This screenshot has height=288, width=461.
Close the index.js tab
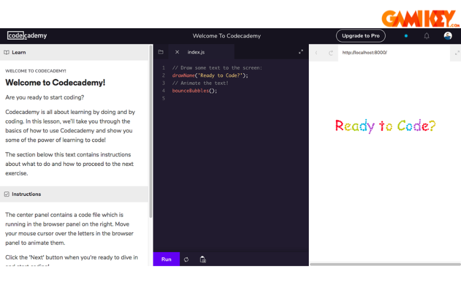[x=177, y=52]
